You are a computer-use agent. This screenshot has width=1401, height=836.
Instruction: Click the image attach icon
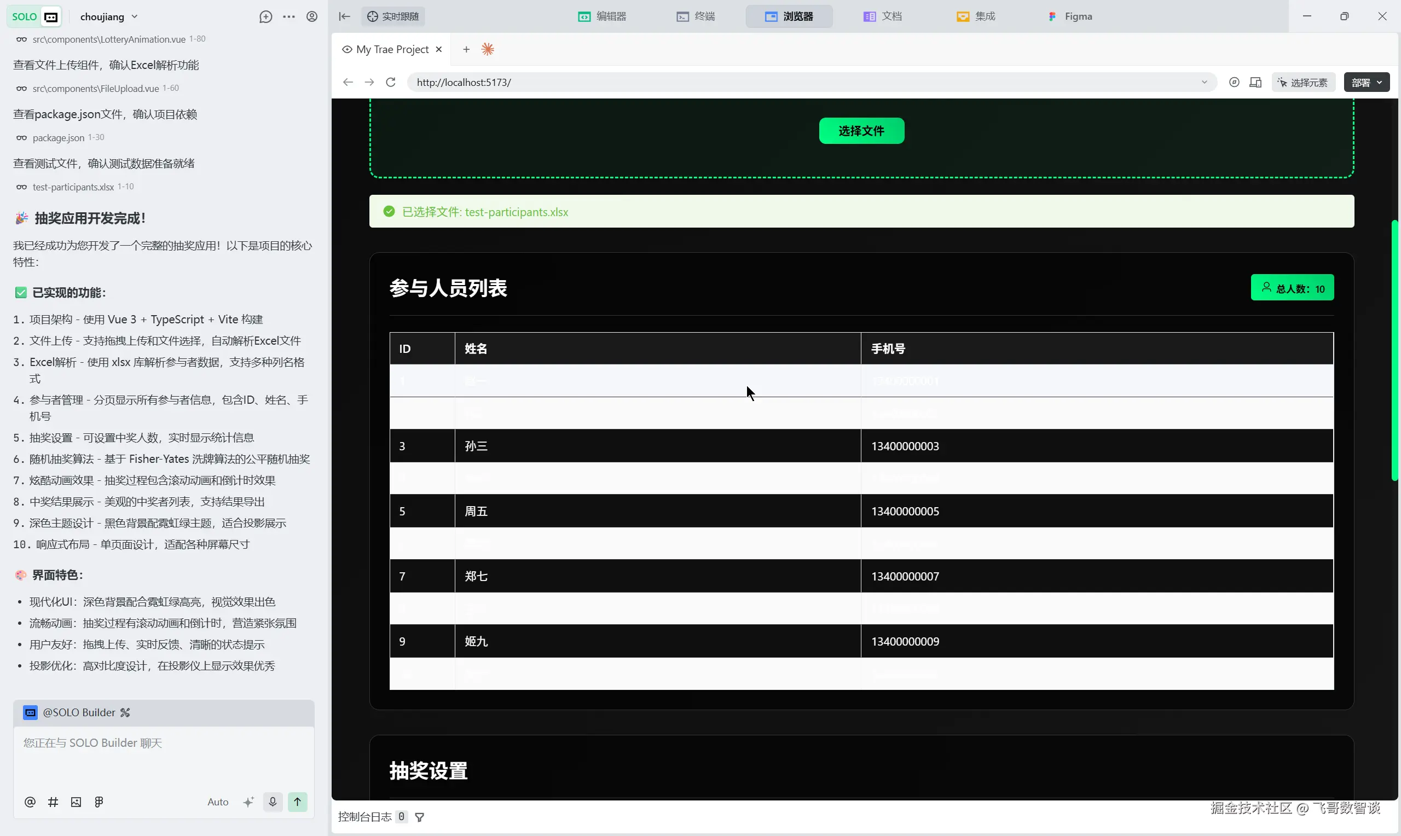(76, 802)
